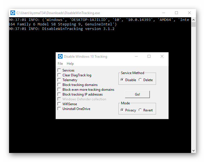Viewport: 205px width, 162px height.
Task: Close the DisableWinTracking.exe console window
Action: 189,13
